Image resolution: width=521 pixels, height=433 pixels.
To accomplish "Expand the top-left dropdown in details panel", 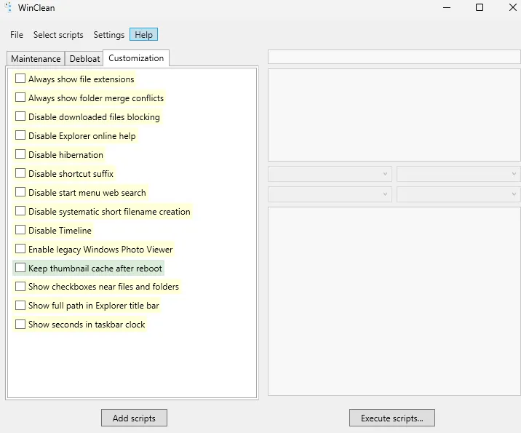I will click(330, 174).
